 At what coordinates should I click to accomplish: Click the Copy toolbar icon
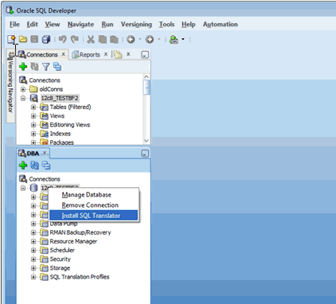[x=103, y=39]
